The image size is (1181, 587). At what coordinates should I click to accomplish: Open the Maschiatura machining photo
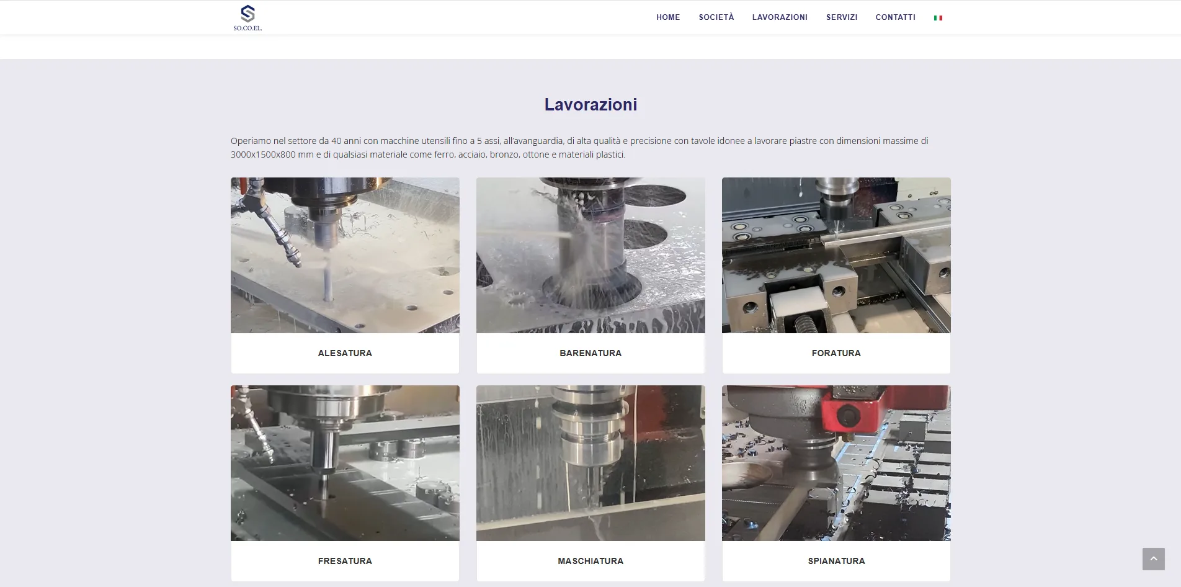pyautogui.click(x=590, y=464)
